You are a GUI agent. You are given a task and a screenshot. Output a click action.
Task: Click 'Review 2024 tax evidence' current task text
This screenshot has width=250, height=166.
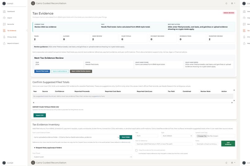(x=45, y=27)
